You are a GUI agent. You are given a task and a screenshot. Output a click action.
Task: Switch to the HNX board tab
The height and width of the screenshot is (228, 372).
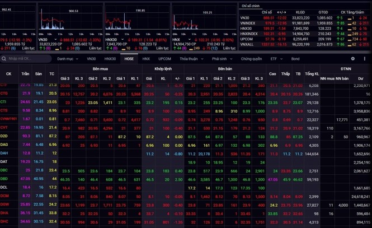(146, 59)
